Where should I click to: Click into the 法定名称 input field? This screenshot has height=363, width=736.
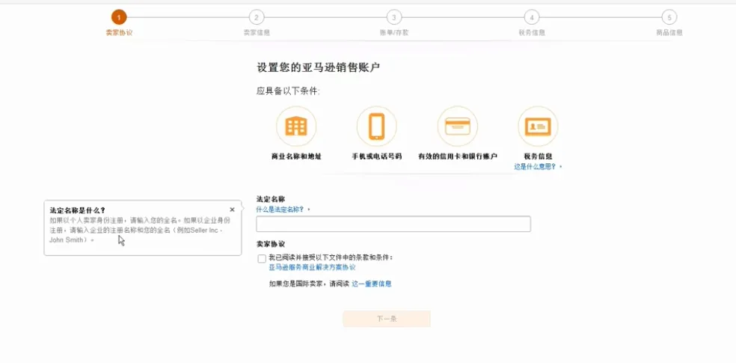point(393,224)
